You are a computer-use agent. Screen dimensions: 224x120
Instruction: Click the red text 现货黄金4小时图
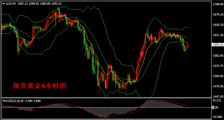pos(39,86)
